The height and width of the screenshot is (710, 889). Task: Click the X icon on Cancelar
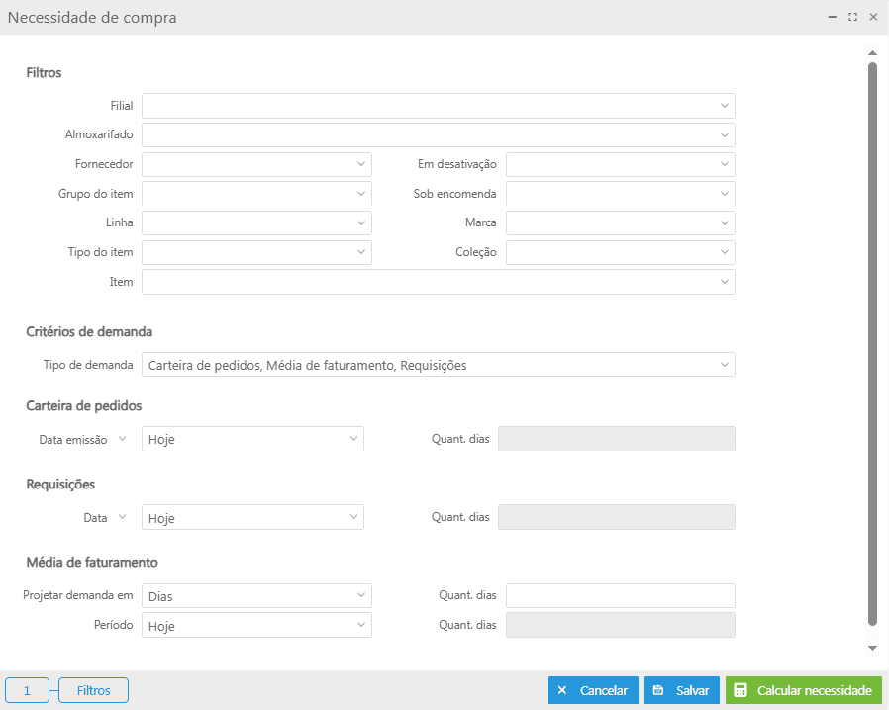[x=562, y=690]
